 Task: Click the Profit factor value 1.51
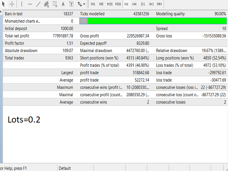[x=70, y=43]
